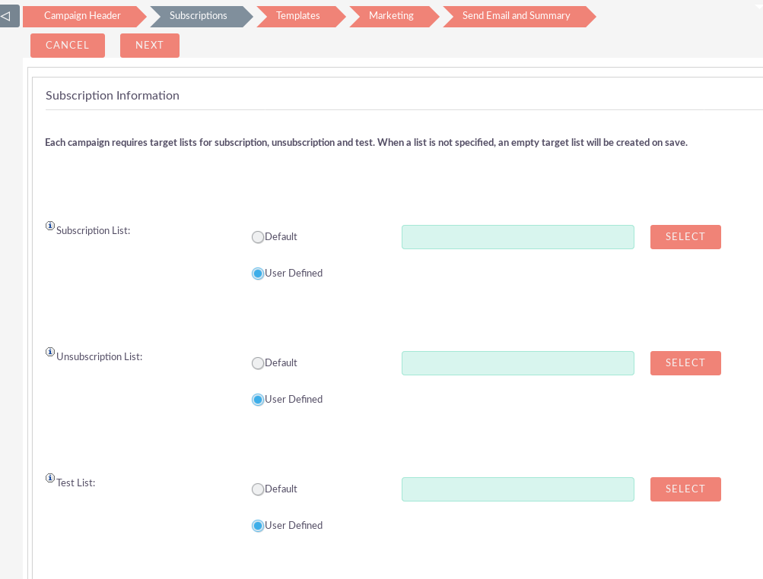The height and width of the screenshot is (579, 763).
Task: Focus the Subscription List text field
Action: (x=517, y=237)
